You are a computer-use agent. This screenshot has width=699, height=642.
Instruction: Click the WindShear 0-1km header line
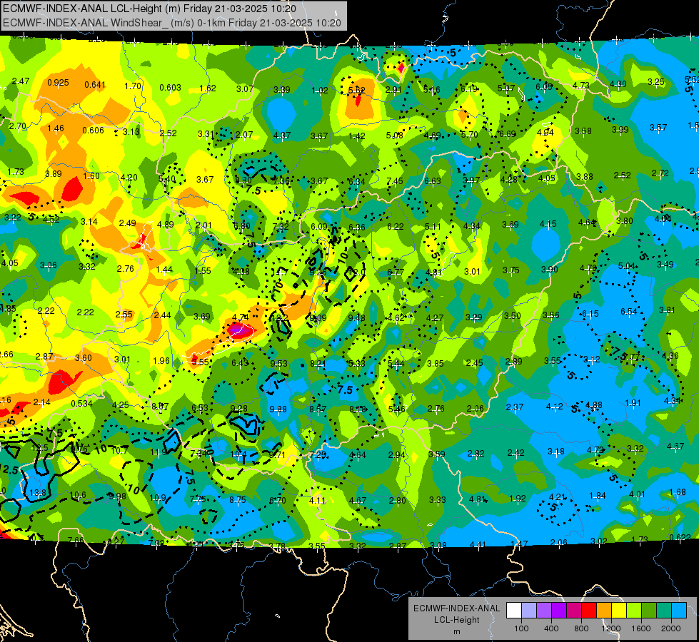pos(172,23)
